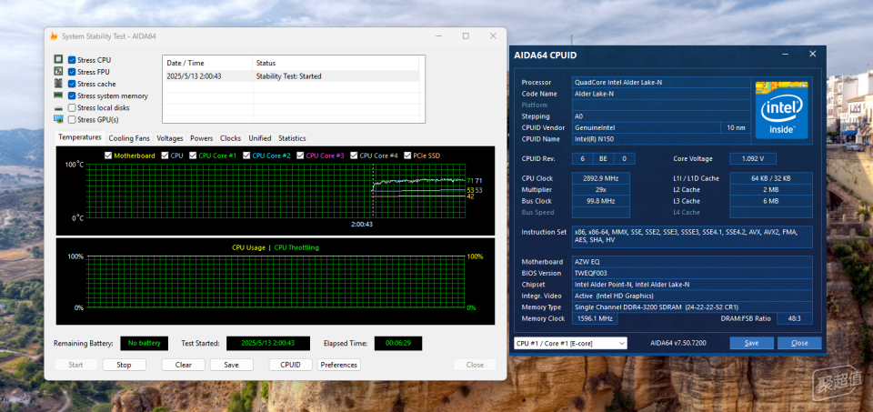Select the Stability Test: Started log row
Image resolution: width=873 pixels, height=412 pixels.
291,76
